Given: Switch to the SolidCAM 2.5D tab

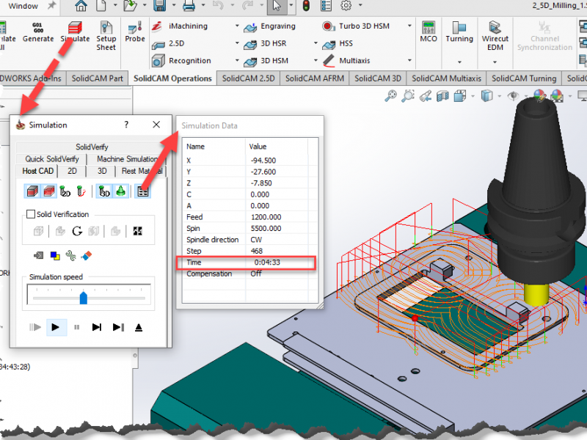Looking at the screenshot, I should click(248, 78).
